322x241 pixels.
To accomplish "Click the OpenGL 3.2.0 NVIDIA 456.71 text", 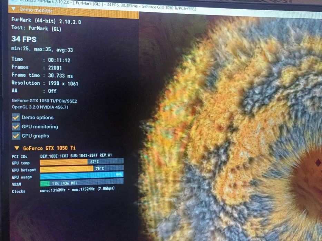I will coord(40,107).
